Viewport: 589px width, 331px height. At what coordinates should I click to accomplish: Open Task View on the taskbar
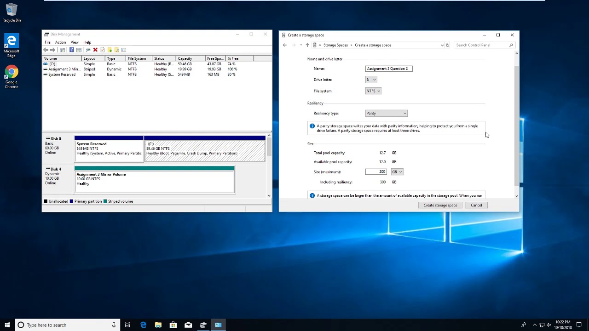tap(127, 325)
